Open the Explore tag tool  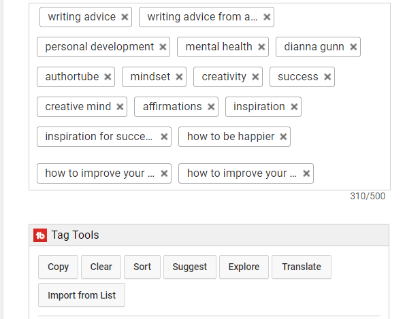point(244,267)
